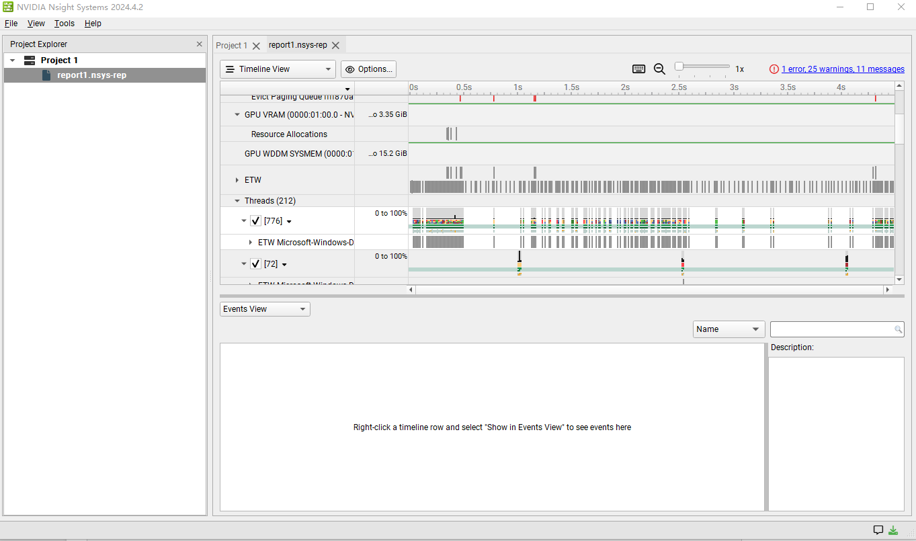Open the File menu
This screenshot has width=916, height=541.
point(11,24)
